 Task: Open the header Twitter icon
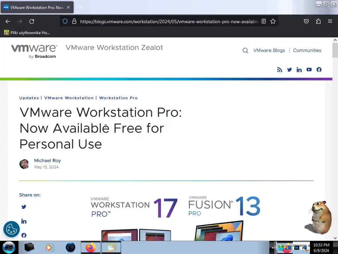click(x=289, y=69)
